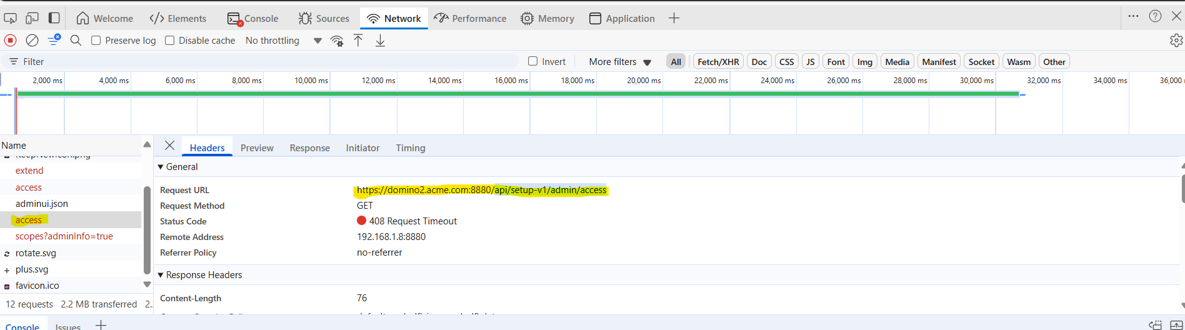Screen dimensions: 1185x330
Task: Click the record network log button
Action: click(11, 41)
